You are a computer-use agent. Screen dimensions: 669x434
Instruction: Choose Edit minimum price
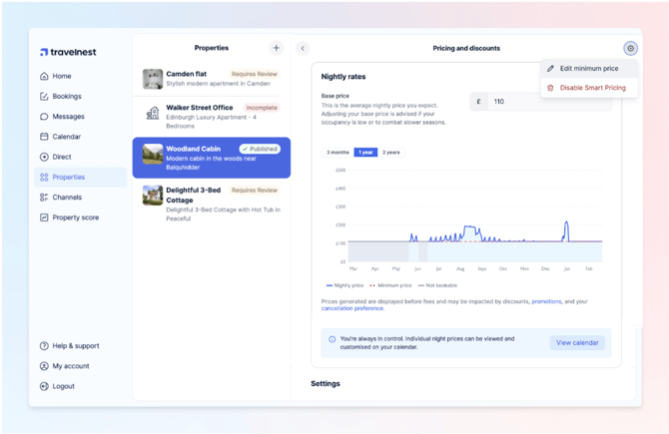589,68
